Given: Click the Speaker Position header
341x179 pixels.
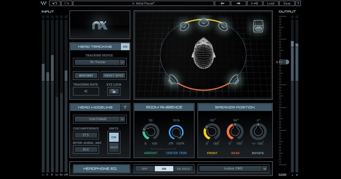Looking at the screenshot, I should 235,107.
